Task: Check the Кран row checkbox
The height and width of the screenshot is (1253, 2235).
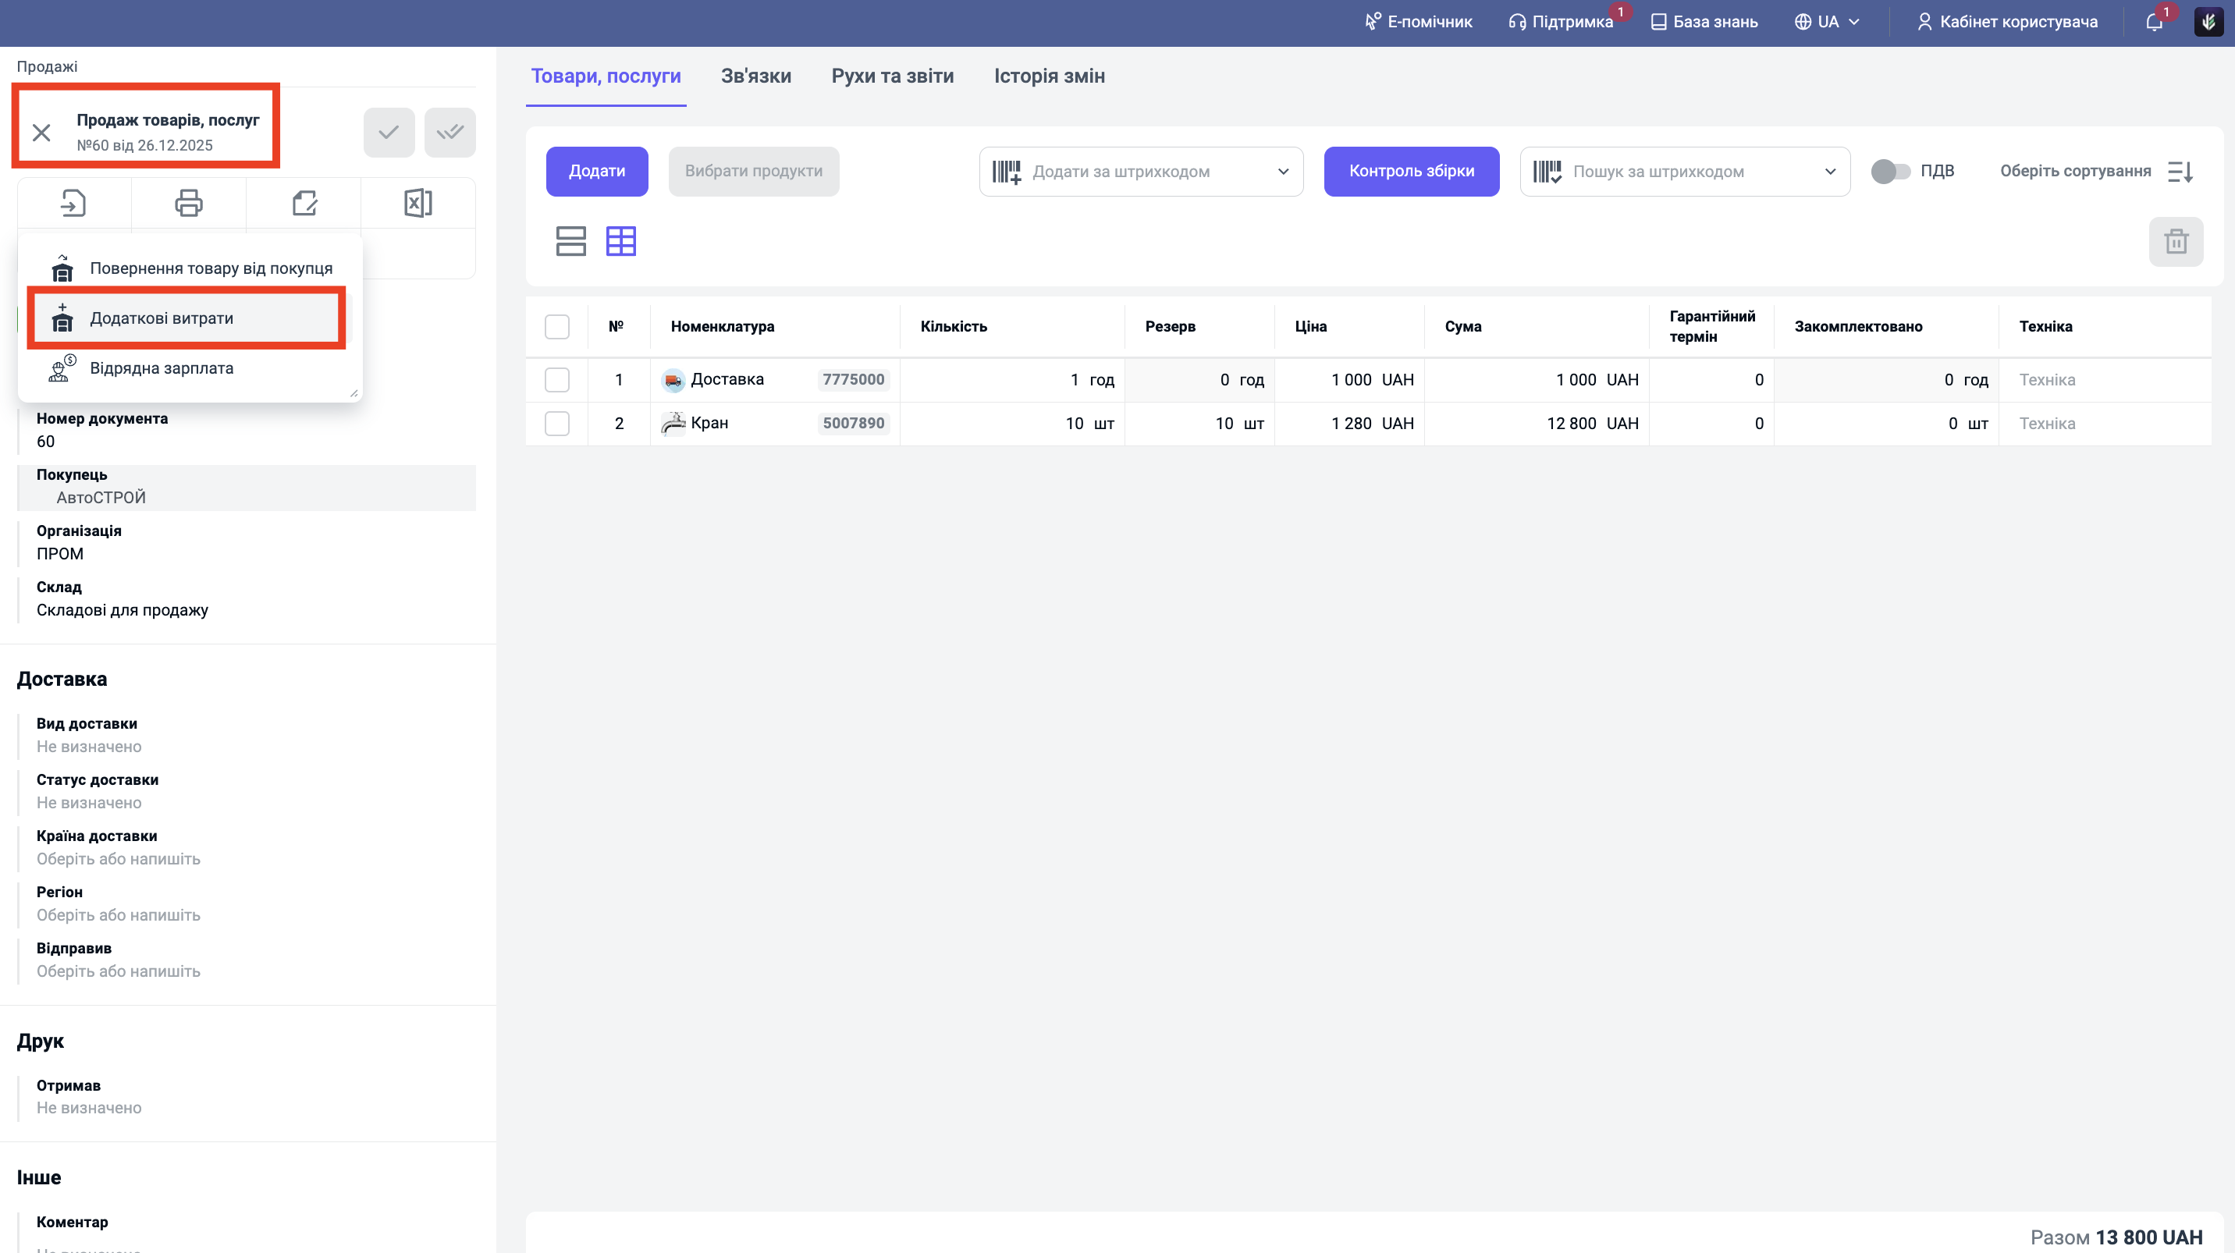Action: pos(557,423)
